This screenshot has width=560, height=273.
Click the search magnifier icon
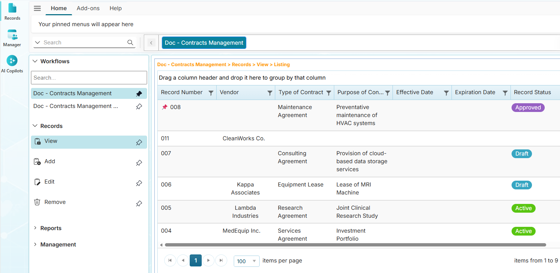tap(130, 43)
